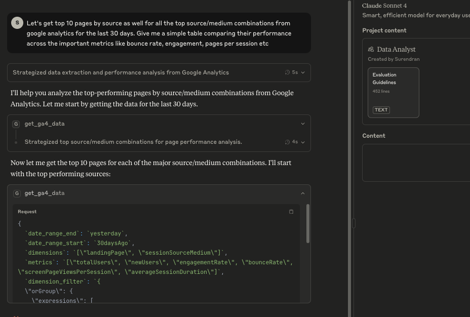Click the Data Analyst project icon

pyautogui.click(x=371, y=49)
